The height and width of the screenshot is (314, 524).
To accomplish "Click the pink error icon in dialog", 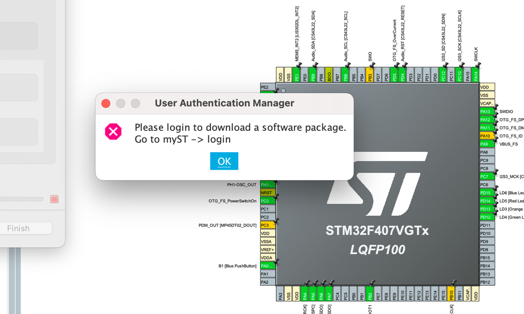I will click(113, 131).
